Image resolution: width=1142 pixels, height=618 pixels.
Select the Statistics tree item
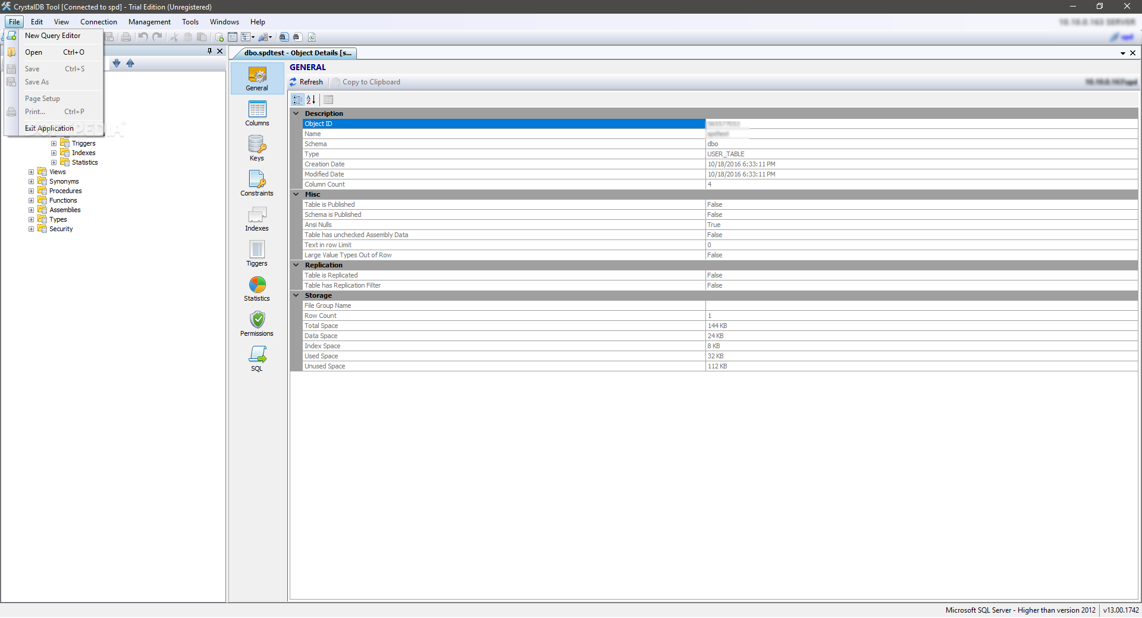pos(84,162)
